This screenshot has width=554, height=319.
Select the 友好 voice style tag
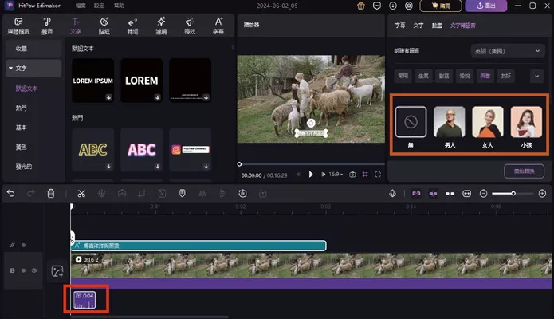point(505,76)
